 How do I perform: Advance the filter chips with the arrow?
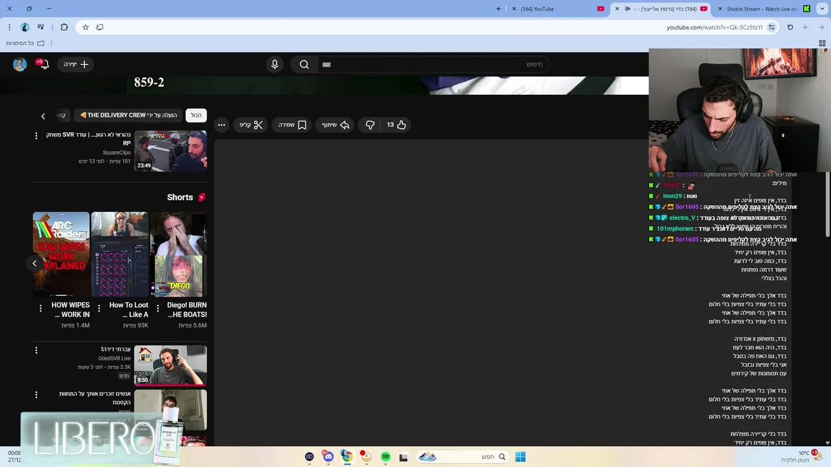pyautogui.click(x=43, y=116)
